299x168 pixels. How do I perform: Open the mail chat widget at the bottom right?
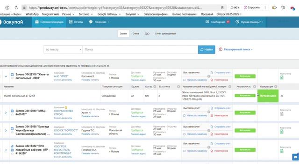[296, 157]
